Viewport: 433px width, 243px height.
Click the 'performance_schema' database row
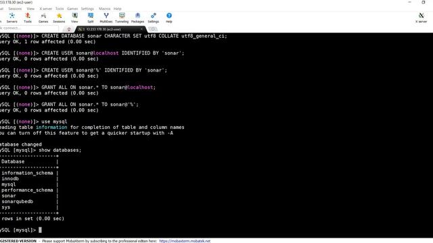tap(27, 190)
